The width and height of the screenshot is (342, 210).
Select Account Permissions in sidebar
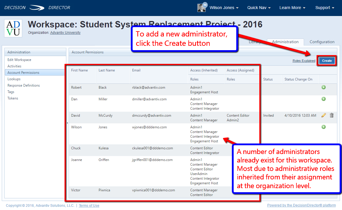pos(35,73)
